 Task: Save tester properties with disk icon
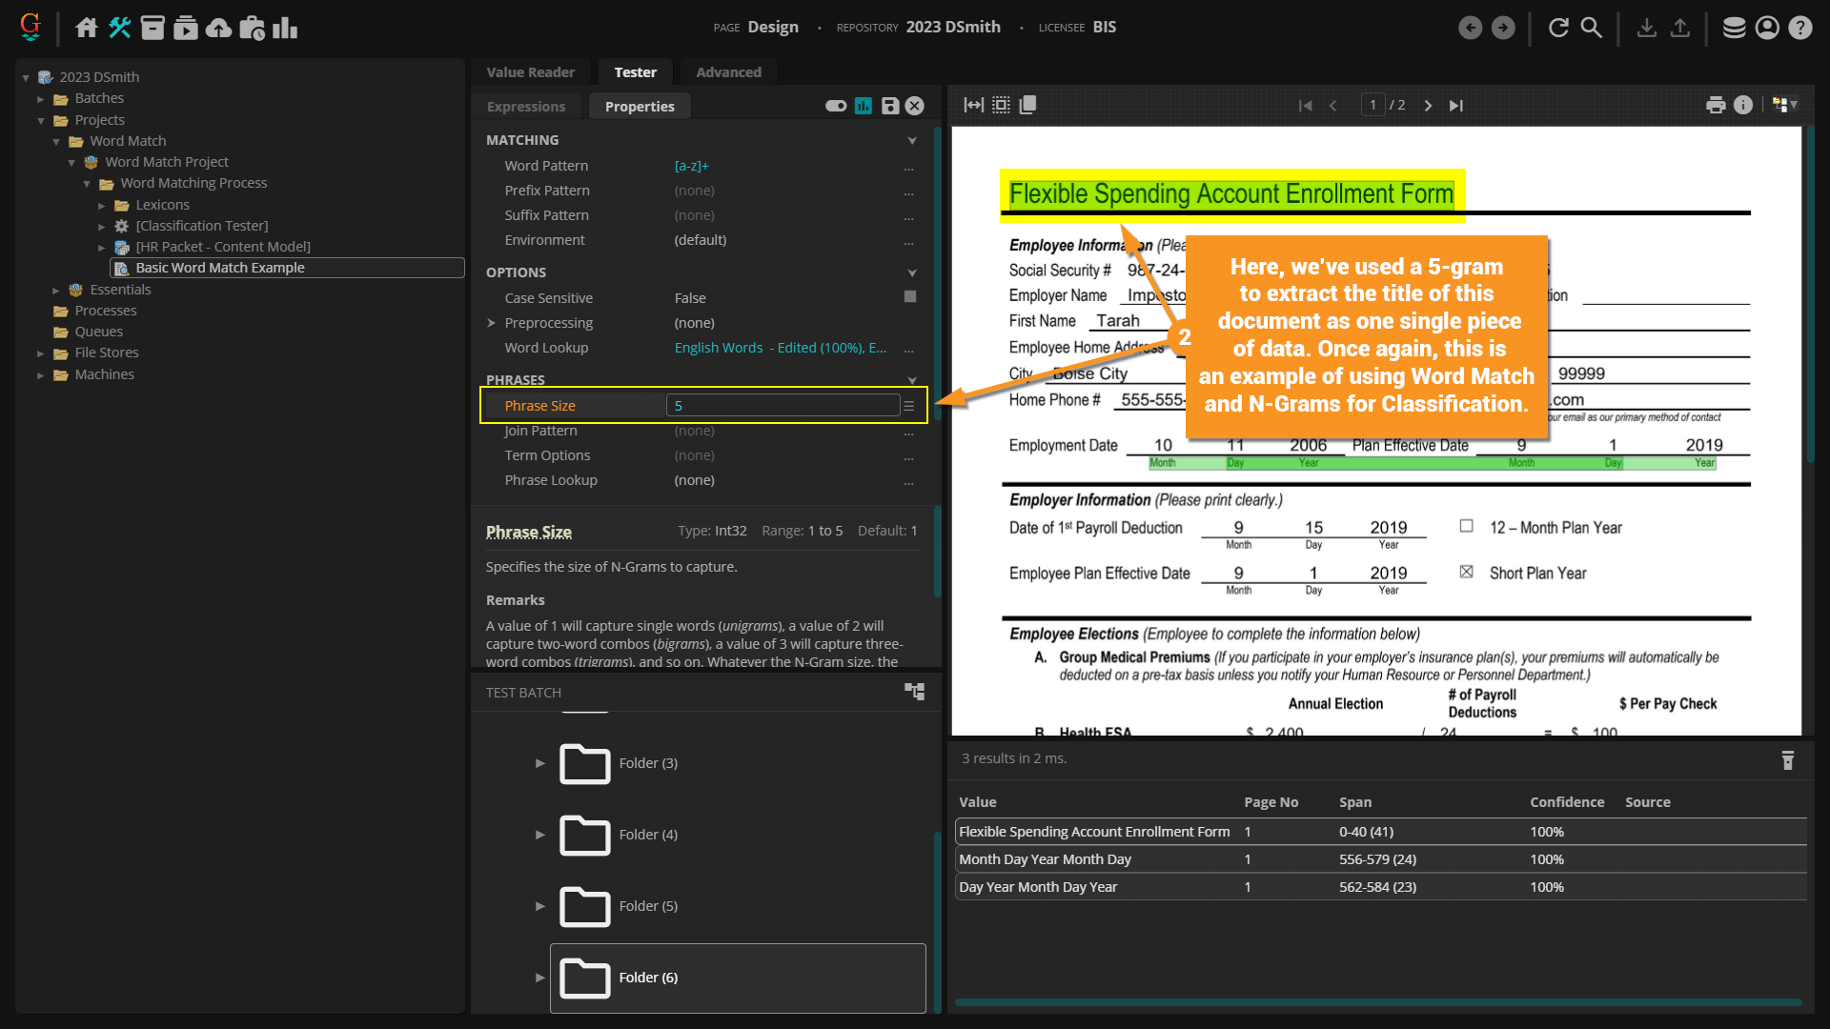(x=889, y=106)
